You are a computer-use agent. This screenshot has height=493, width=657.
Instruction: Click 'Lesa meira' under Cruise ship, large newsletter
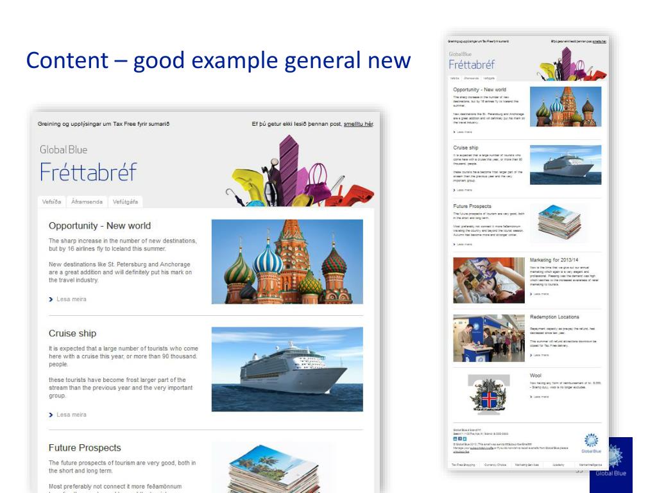pos(71,415)
